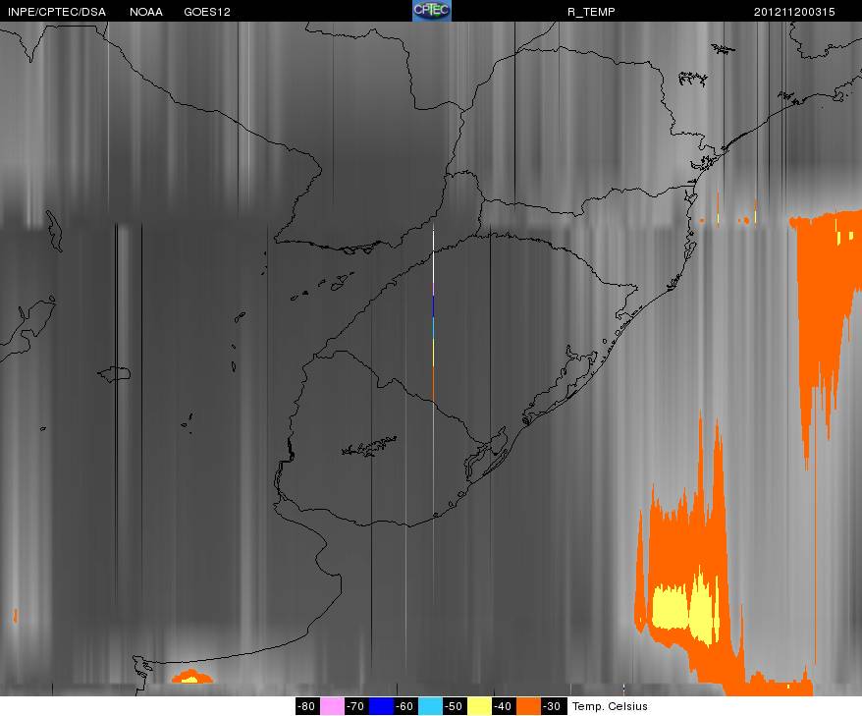The width and height of the screenshot is (862, 716).
Task: Click the Temp. Celsius legend label
Action: tap(610, 706)
